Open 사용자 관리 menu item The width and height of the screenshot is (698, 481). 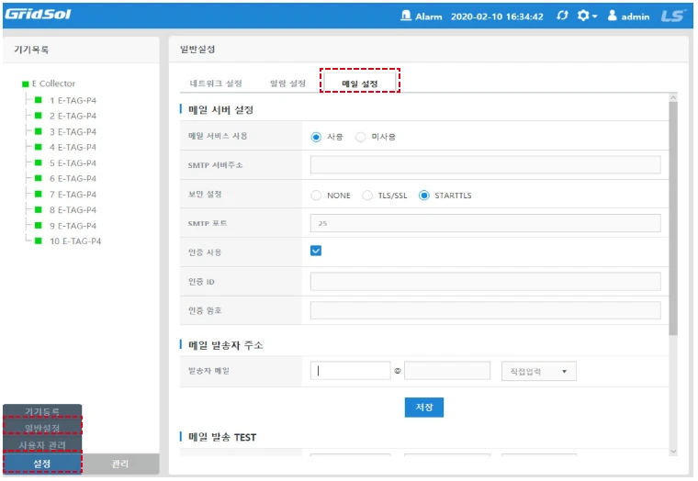[42, 445]
